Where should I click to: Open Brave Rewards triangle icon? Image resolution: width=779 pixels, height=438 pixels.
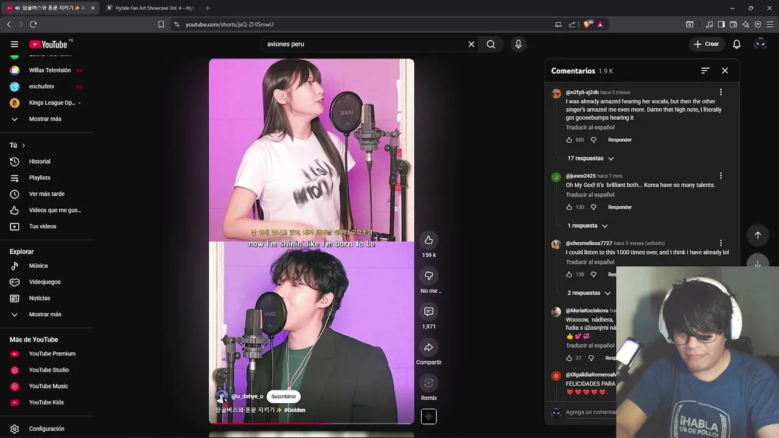click(600, 24)
